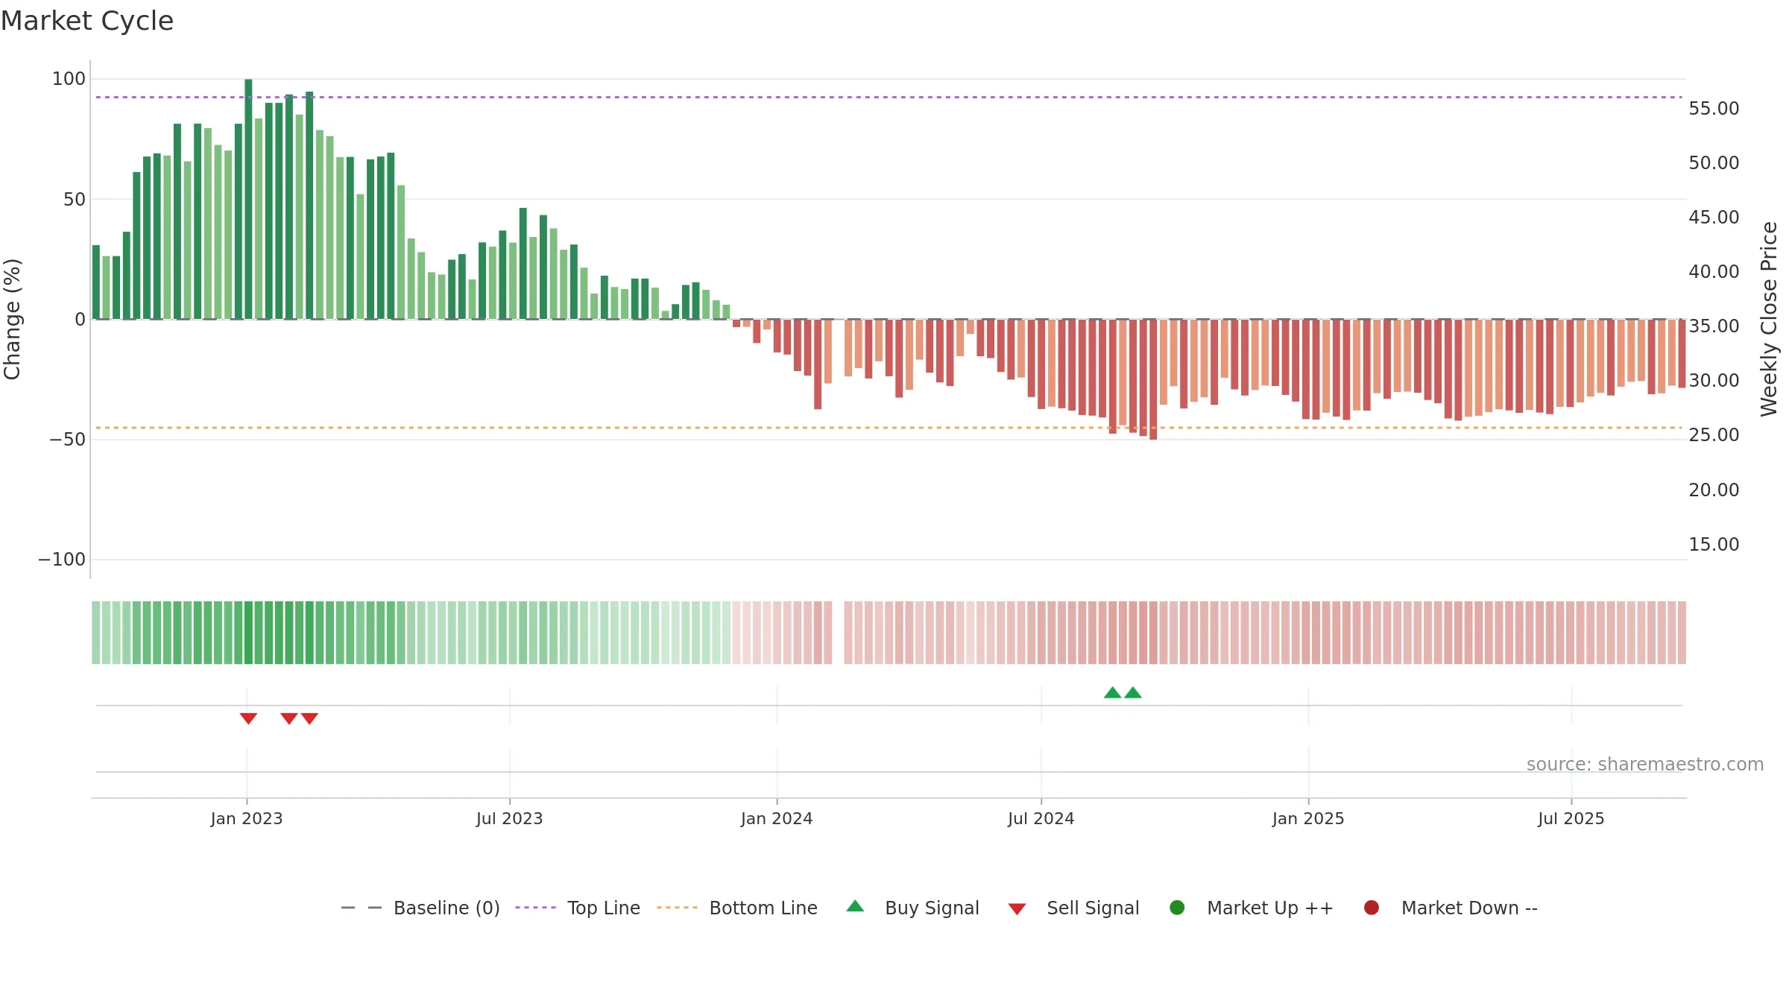Image resolution: width=1789 pixels, height=1006 pixels.
Task: Click the −50 tick on left axis
Action: tap(68, 440)
